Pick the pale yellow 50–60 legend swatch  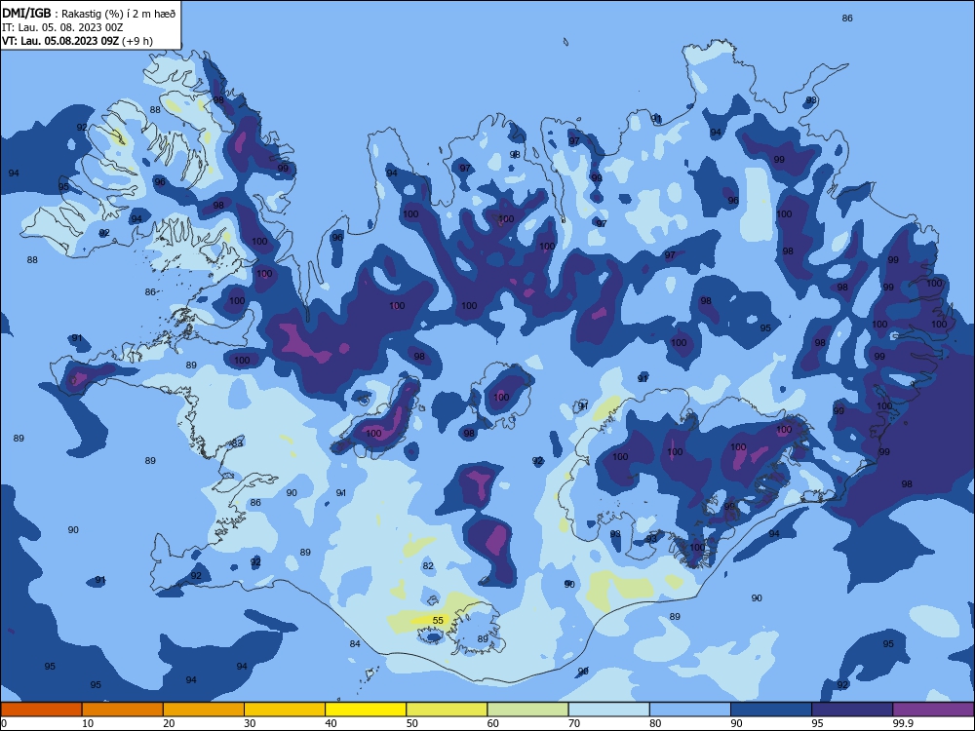pos(448,710)
